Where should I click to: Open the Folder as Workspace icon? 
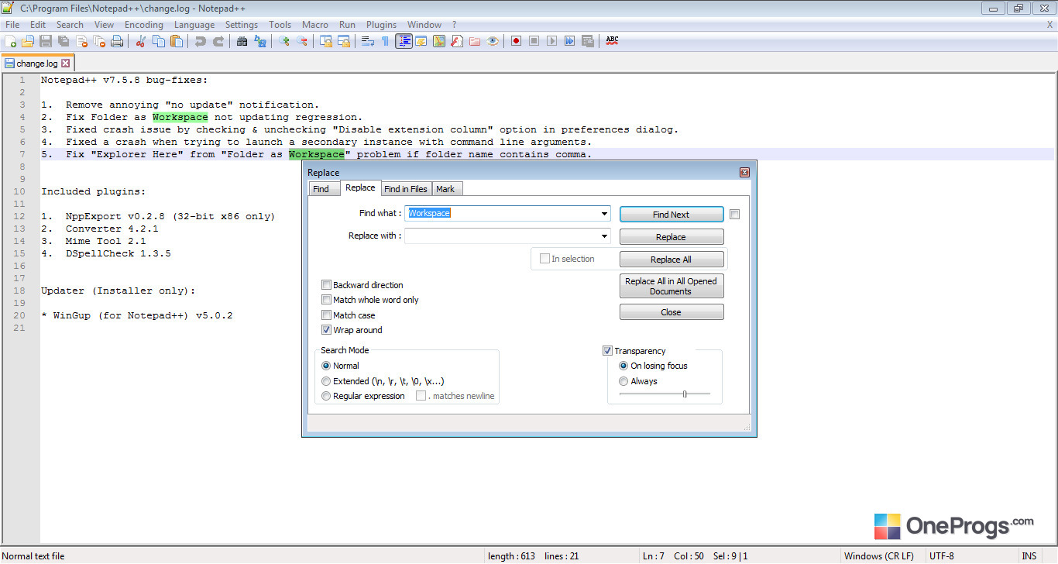475,41
